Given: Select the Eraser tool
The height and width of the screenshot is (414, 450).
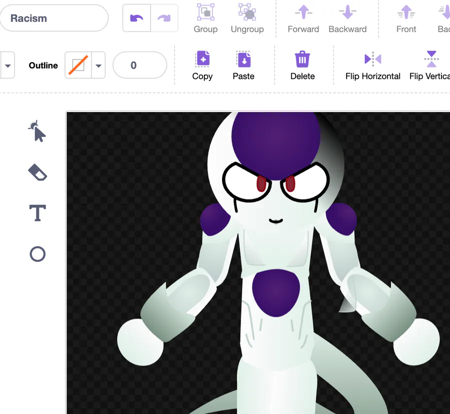Looking at the screenshot, I should [37, 172].
